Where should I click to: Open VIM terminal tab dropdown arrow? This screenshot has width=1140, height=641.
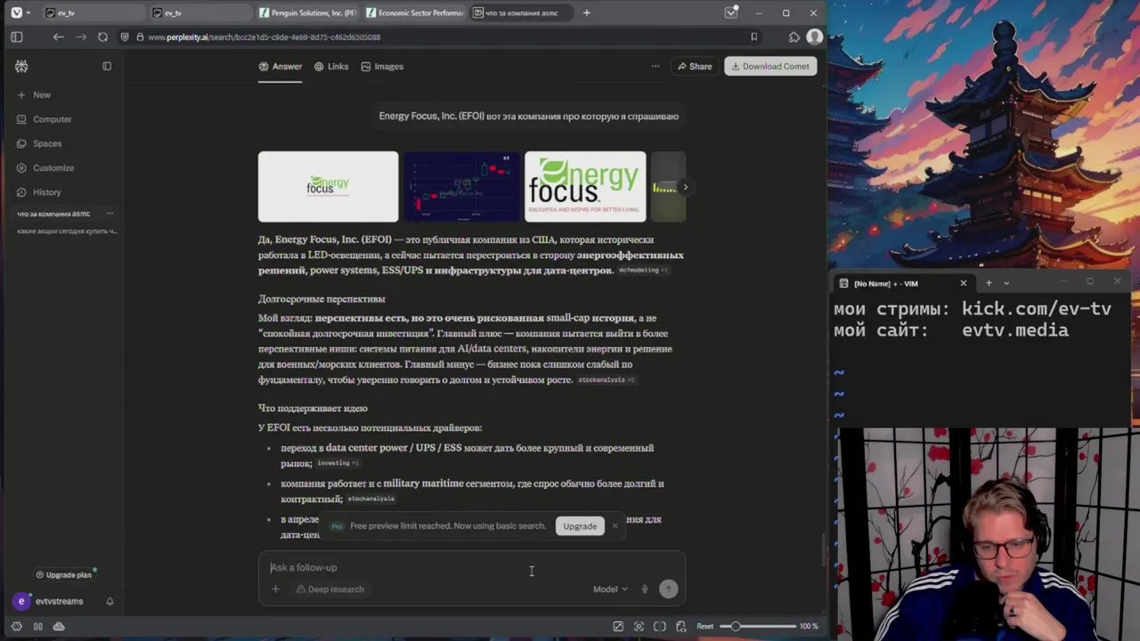tap(1006, 283)
